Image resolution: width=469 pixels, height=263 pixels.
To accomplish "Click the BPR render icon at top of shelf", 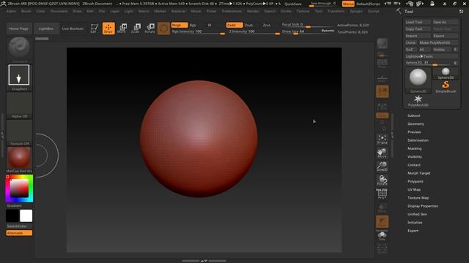I will click(383, 44).
